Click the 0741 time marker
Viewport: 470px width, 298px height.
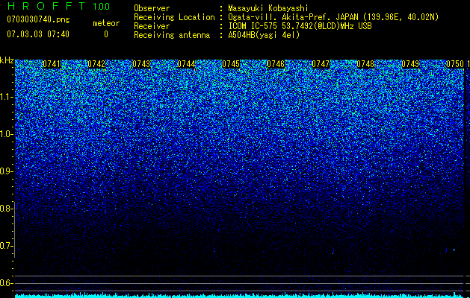(x=52, y=64)
